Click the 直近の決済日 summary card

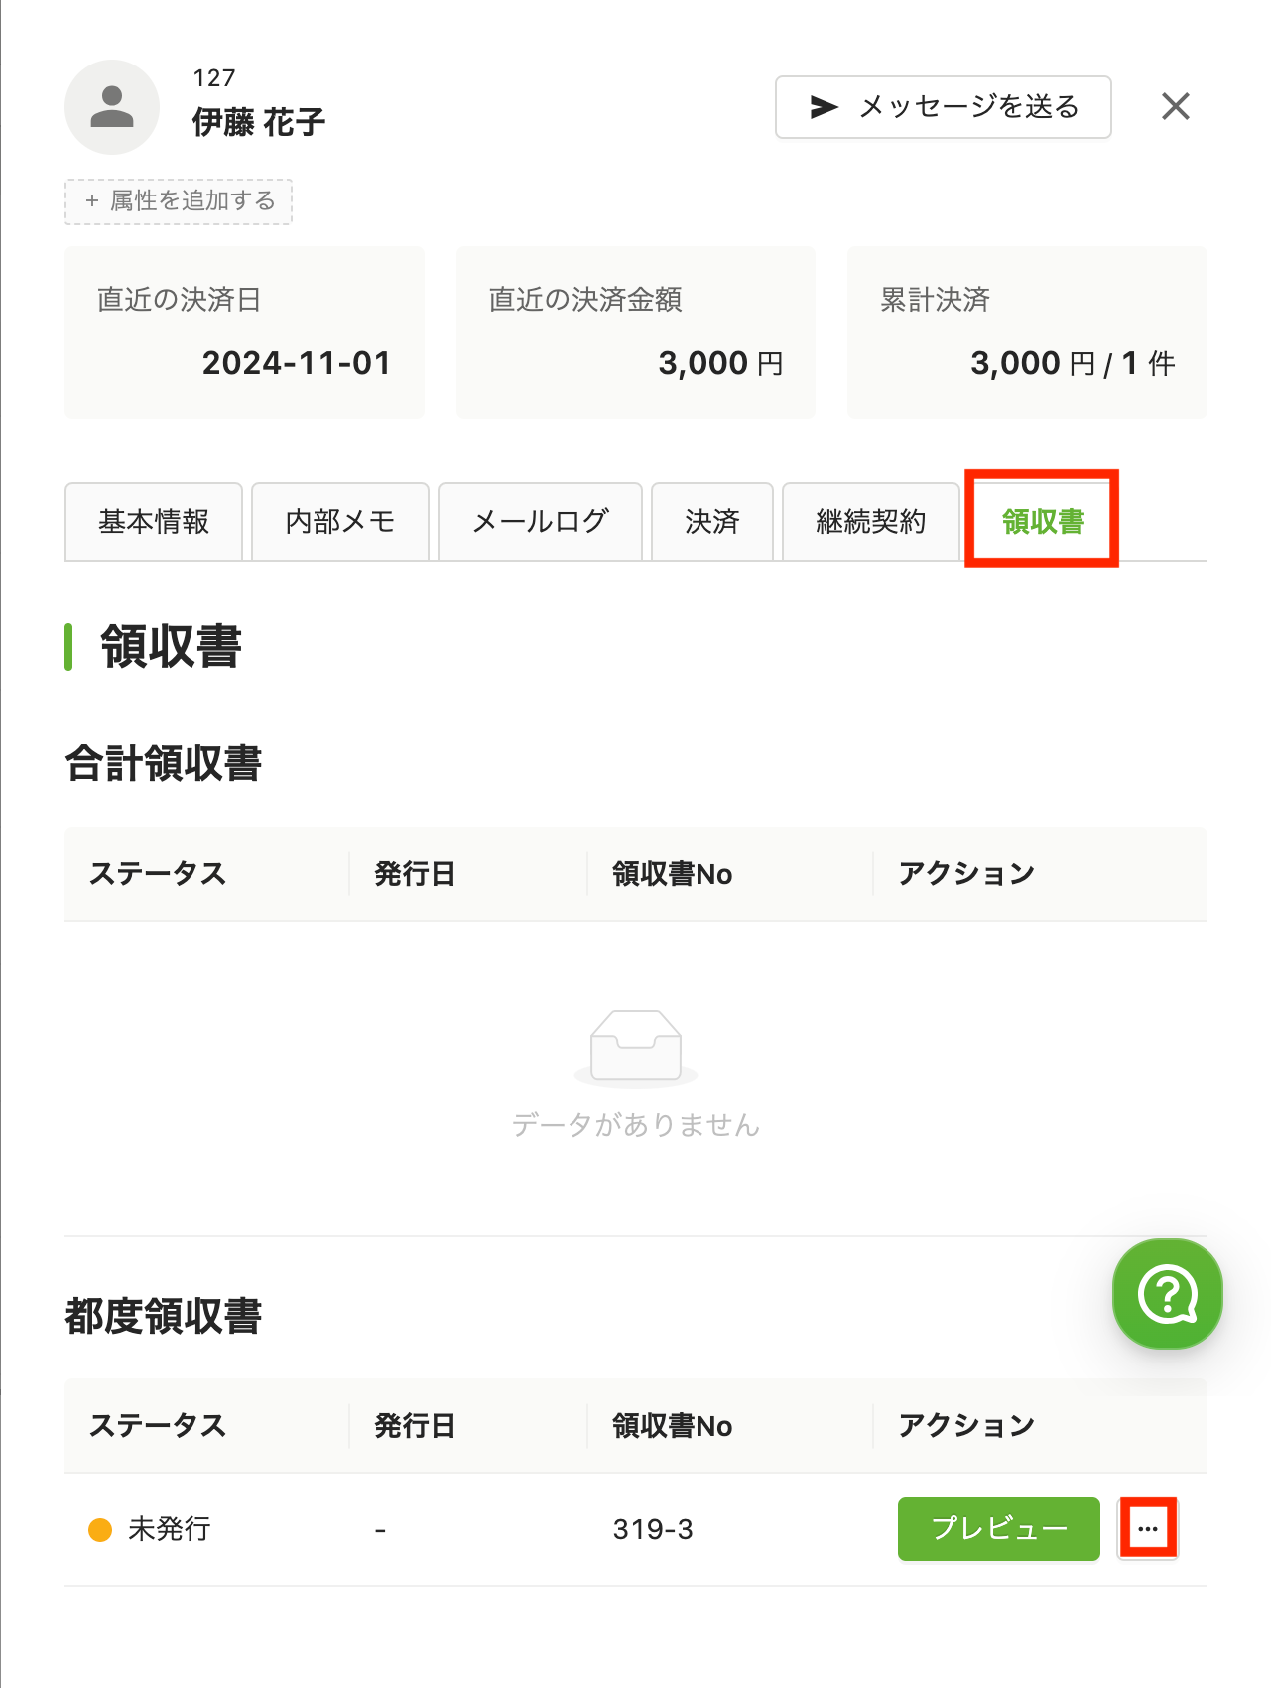point(244,332)
